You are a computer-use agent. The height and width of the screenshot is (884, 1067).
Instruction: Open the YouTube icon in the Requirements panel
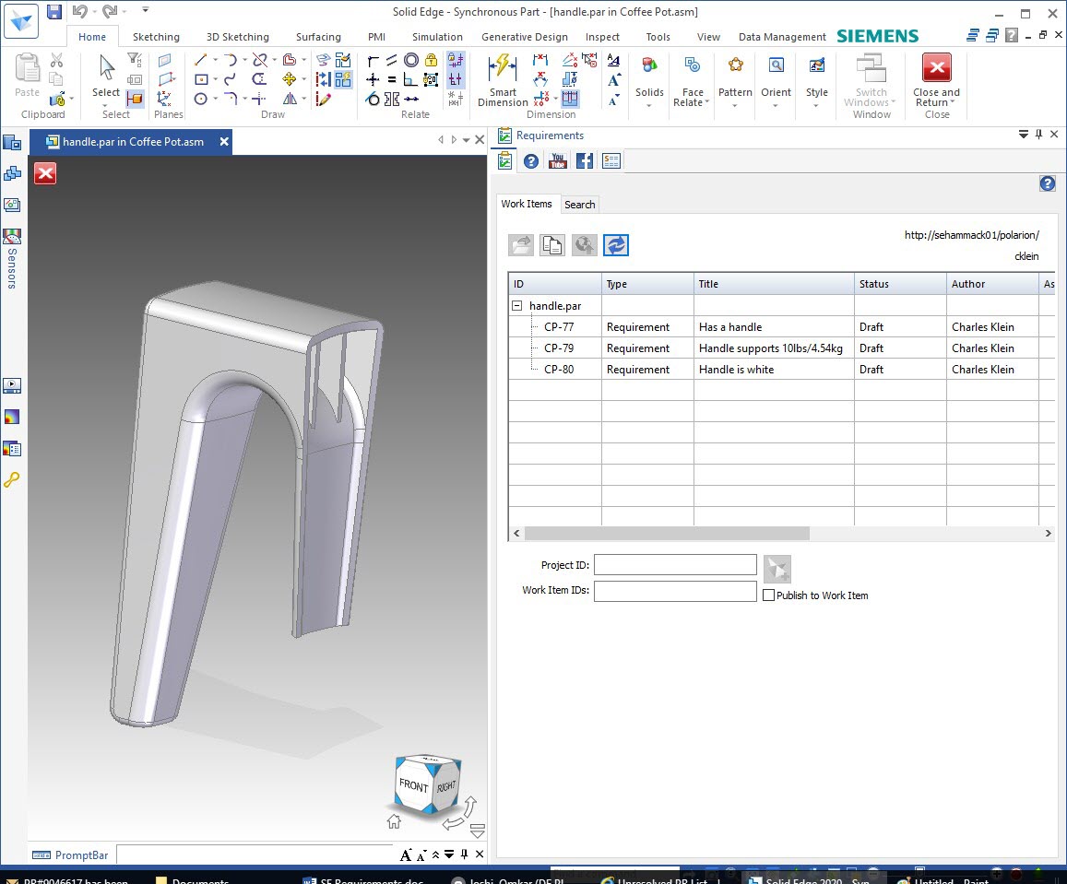pyautogui.click(x=557, y=160)
